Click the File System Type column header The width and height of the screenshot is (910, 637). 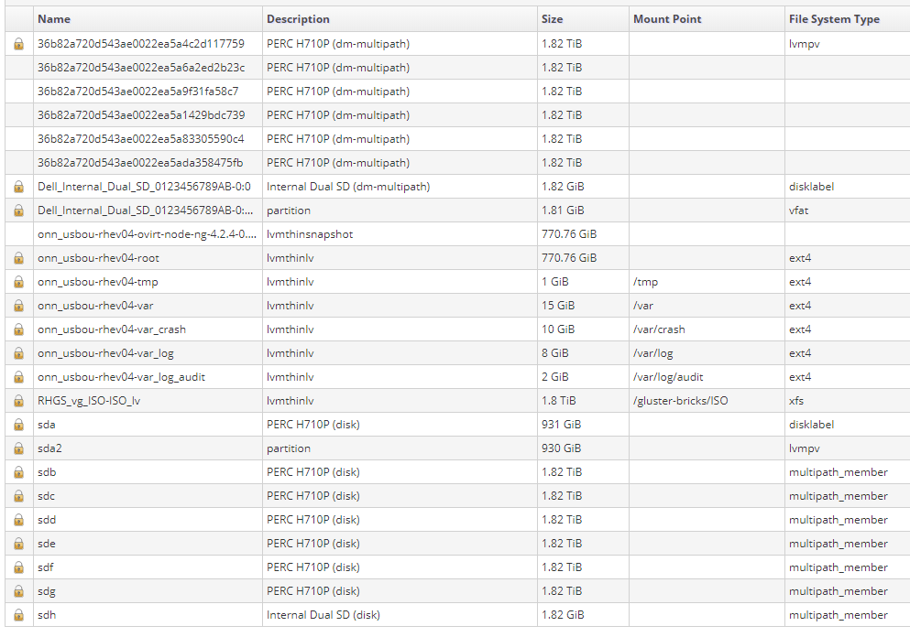834,19
